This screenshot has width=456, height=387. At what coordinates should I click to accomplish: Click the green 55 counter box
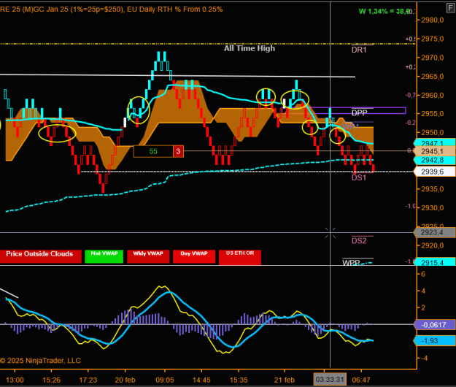tap(153, 151)
